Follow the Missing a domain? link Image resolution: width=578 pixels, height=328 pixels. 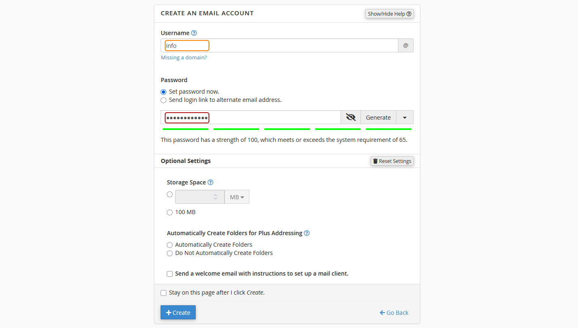click(184, 58)
